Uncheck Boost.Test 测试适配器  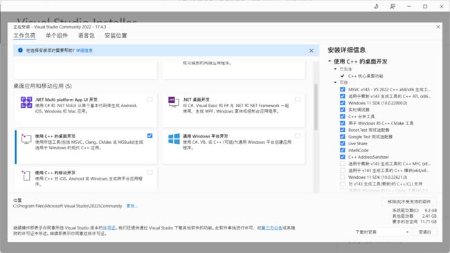point(343,130)
